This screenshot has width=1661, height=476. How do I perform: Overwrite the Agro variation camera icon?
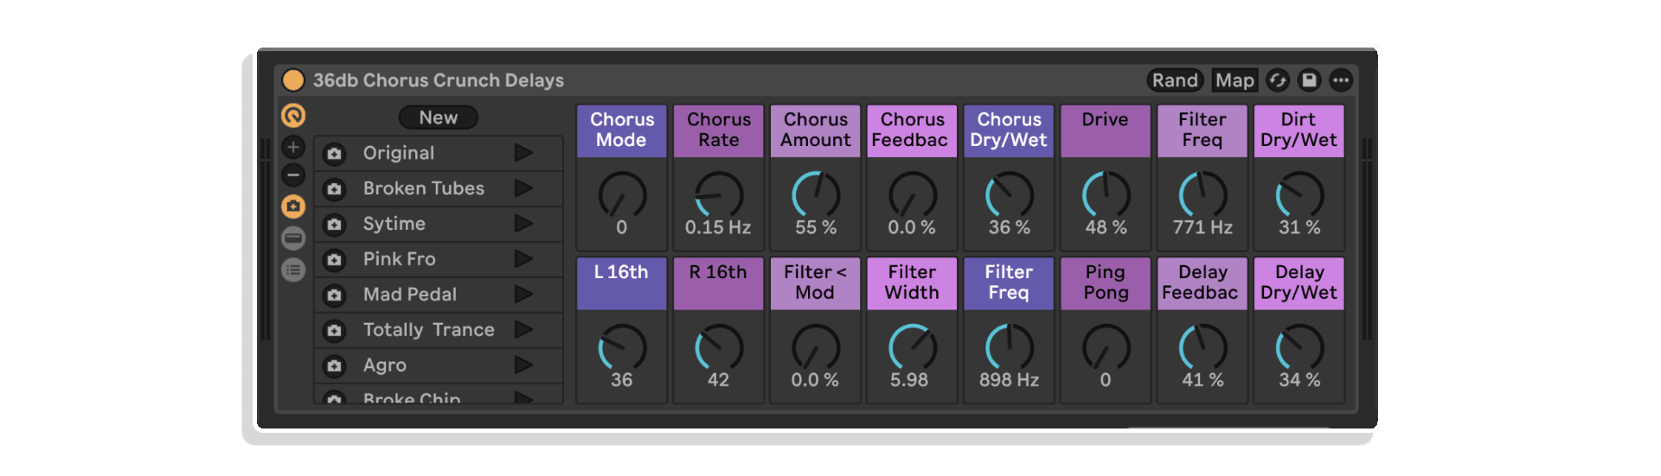click(x=334, y=366)
